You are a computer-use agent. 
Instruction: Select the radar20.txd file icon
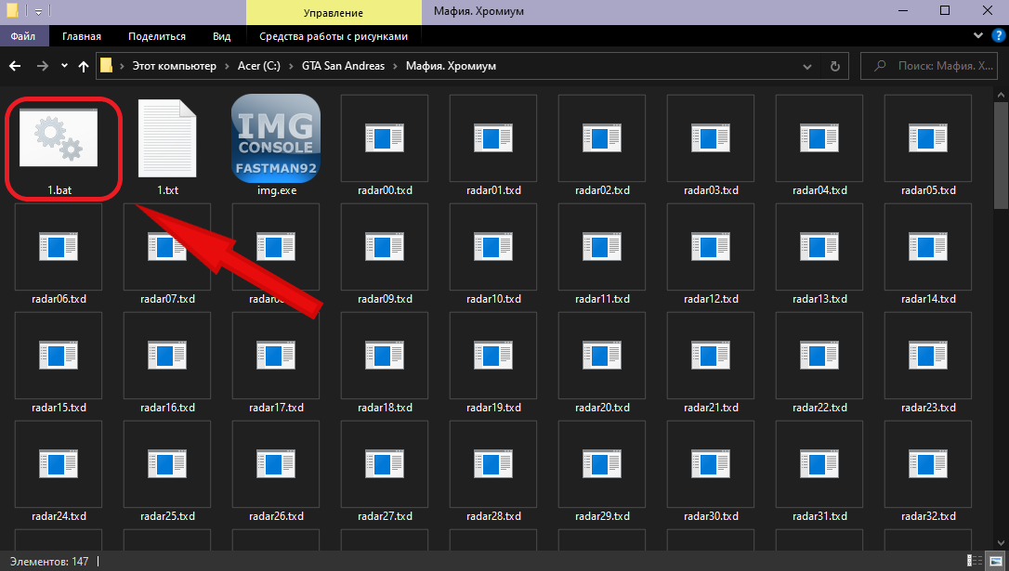pos(602,355)
